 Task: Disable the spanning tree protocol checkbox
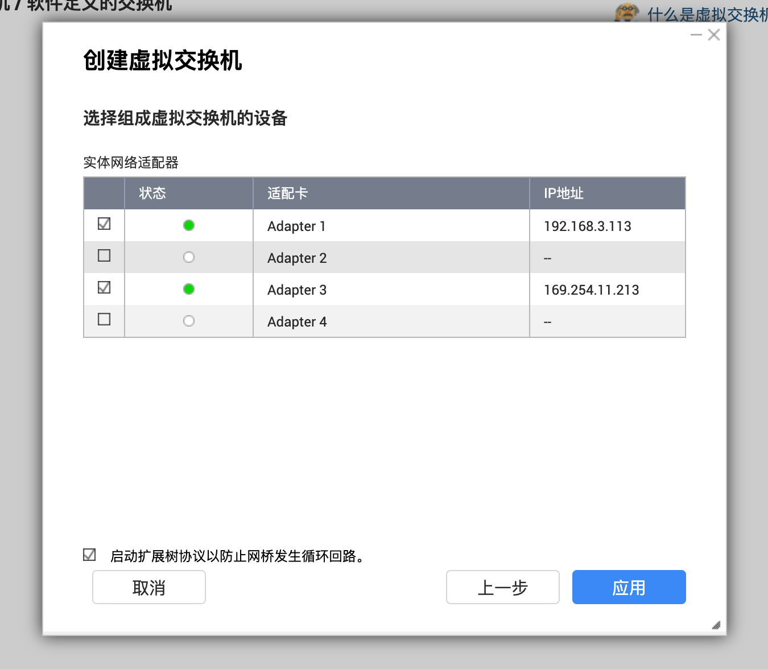click(x=89, y=555)
